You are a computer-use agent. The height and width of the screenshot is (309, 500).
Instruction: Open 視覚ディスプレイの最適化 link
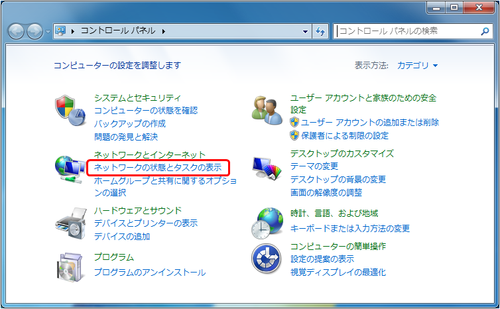pyautogui.click(x=338, y=273)
